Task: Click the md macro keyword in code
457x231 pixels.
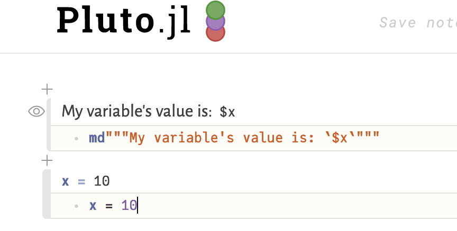Action: (x=96, y=138)
